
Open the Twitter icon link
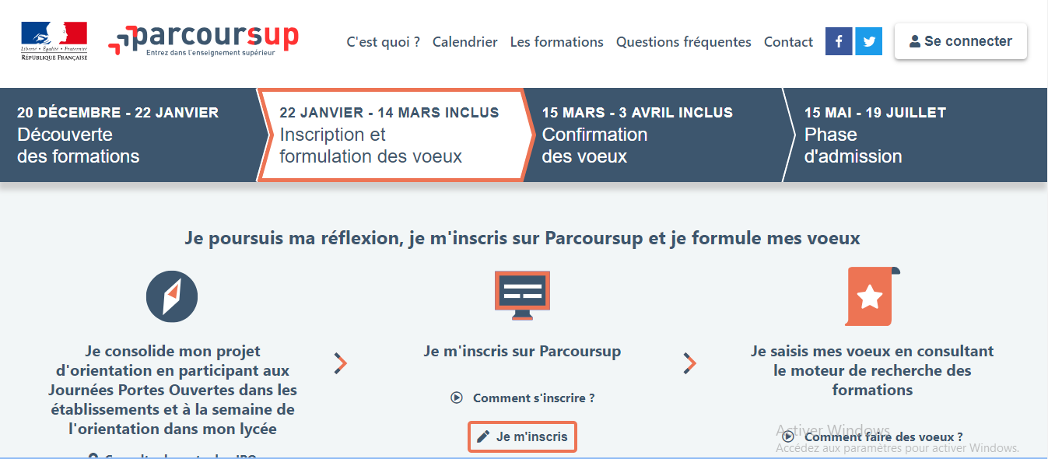point(868,41)
